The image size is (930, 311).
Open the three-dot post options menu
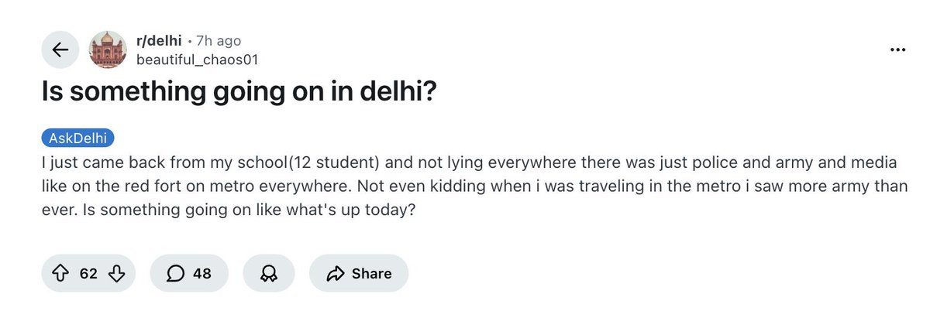(898, 49)
